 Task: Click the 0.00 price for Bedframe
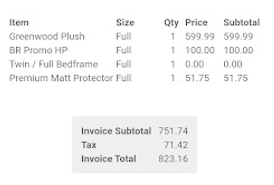click(194, 64)
